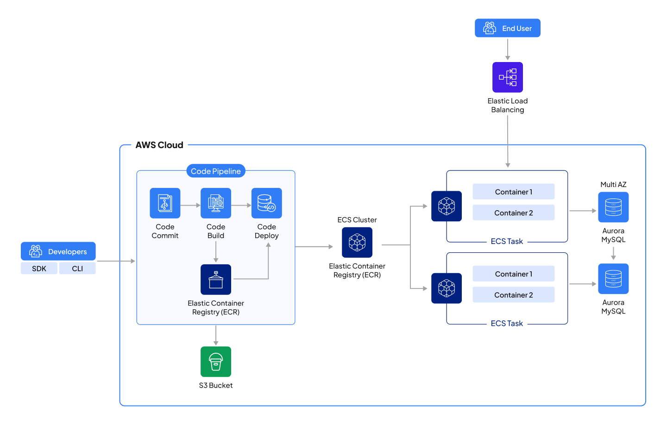Select Container 1 in the upper ECS Task
The image size is (667, 425).
click(x=514, y=192)
